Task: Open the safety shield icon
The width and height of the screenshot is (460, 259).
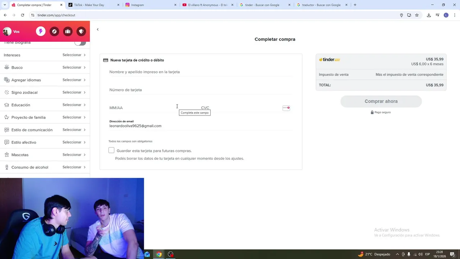Action: pyautogui.click(x=81, y=31)
